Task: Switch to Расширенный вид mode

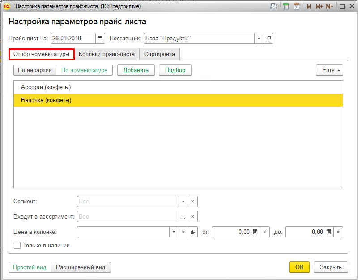Action: (81, 267)
